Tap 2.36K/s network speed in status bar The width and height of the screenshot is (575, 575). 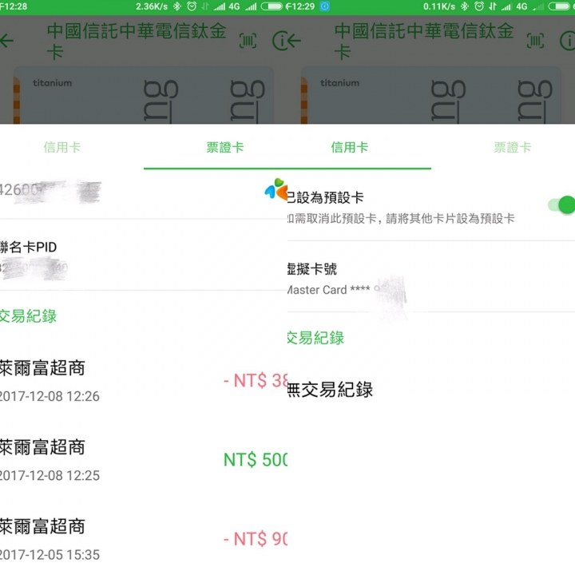(152, 6)
